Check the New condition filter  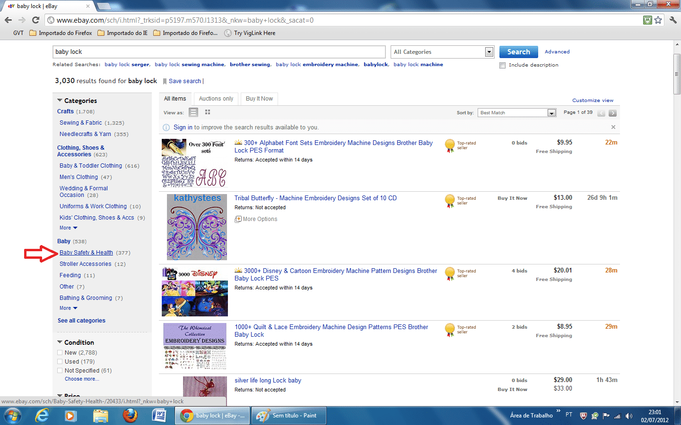coord(60,353)
